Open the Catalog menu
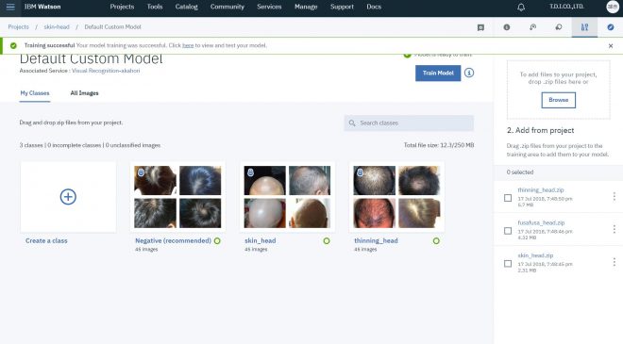This screenshot has width=623, height=344. tap(186, 7)
